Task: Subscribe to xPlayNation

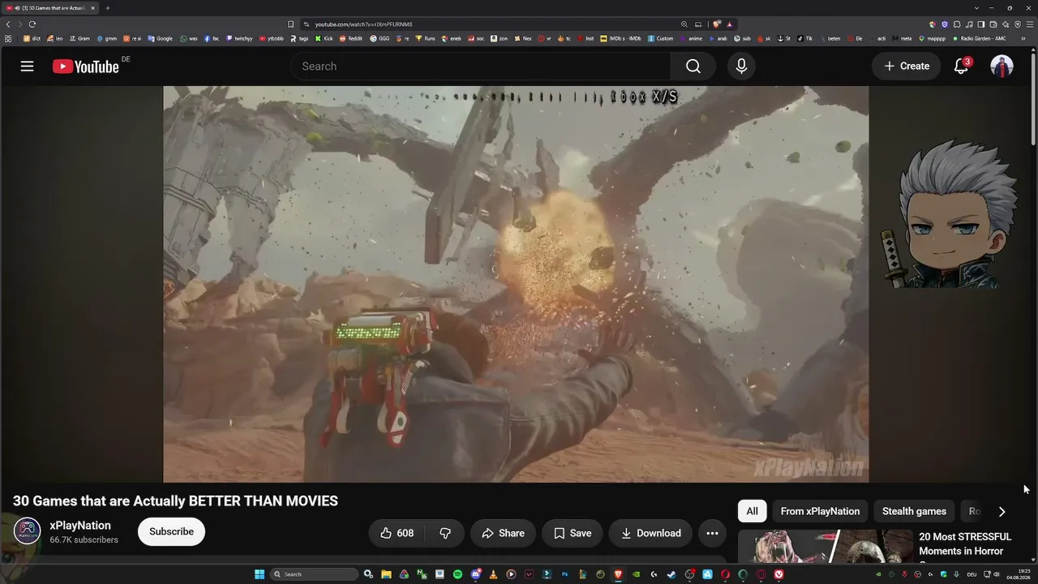Action: tap(171, 532)
